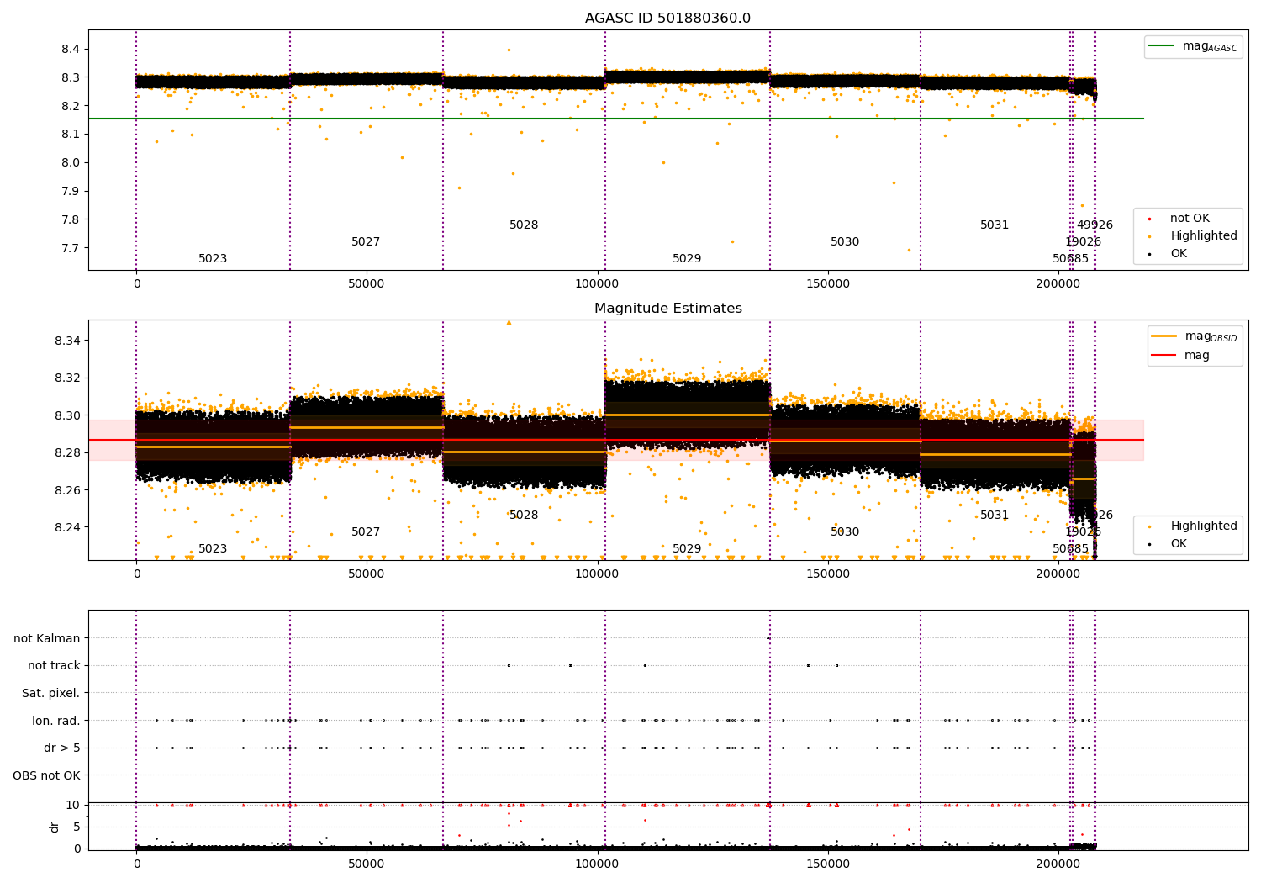
Task: Click the 8.1 y-axis tick label
Action: click(71, 135)
